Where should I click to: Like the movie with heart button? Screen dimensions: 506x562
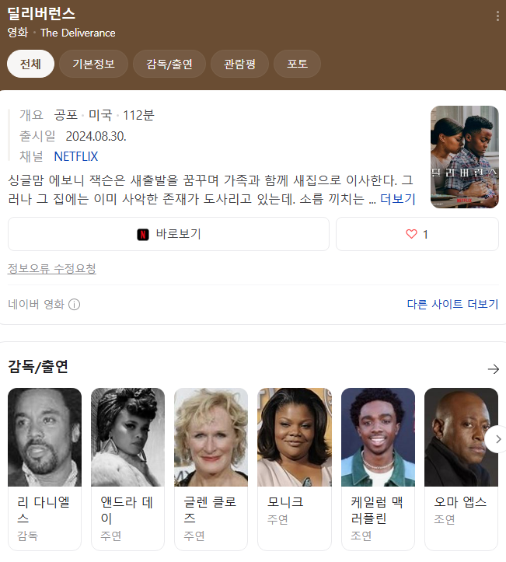pyautogui.click(x=417, y=234)
